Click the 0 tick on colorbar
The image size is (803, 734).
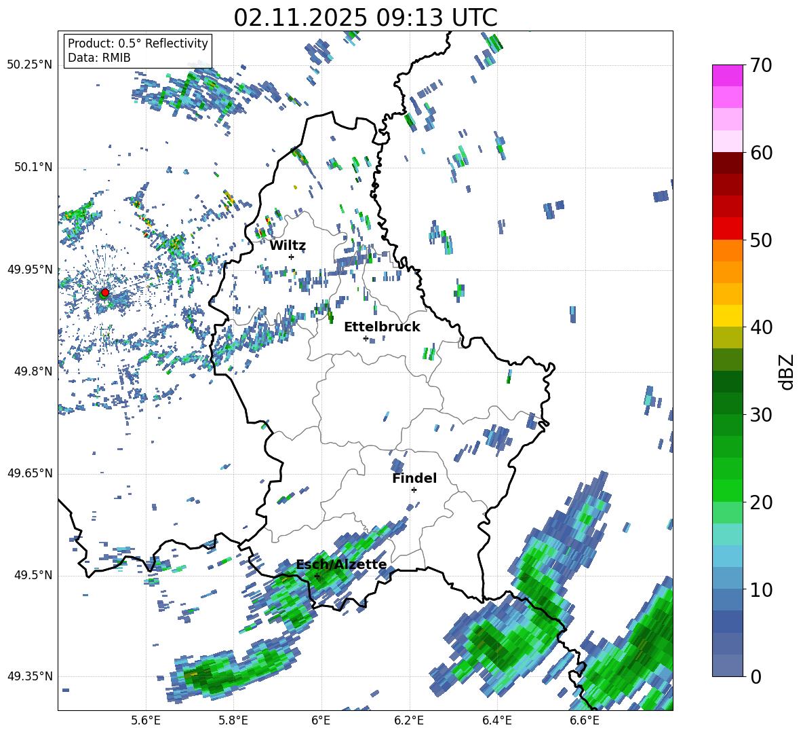756,676
